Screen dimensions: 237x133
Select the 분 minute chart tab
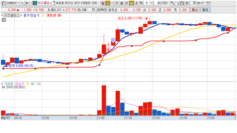pos(132,3)
